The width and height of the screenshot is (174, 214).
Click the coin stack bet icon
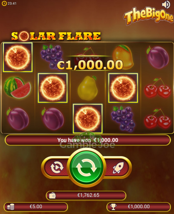(11, 207)
